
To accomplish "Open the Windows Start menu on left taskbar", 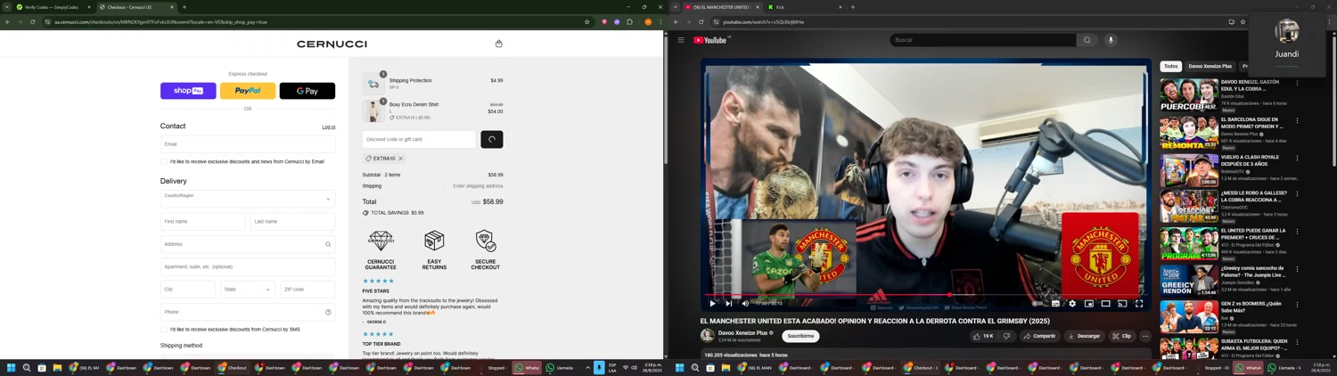I will [12, 367].
